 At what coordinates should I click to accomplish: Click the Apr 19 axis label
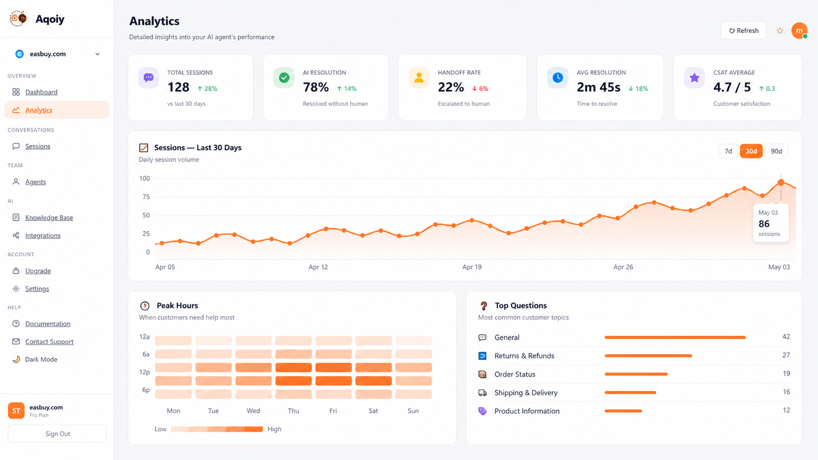[x=472, y=267]
